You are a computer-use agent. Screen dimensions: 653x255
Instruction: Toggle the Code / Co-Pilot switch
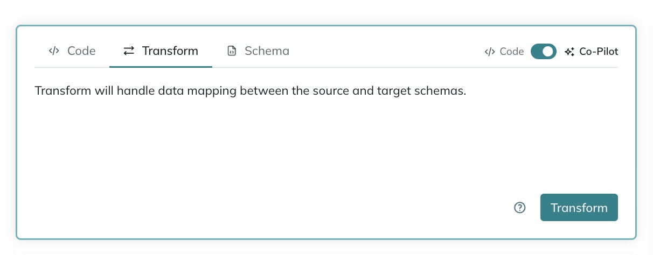pyautogui.click(x=544, y=52)
